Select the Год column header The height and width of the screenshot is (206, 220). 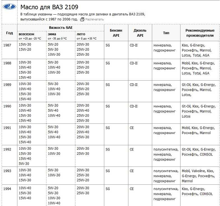(x=10, y=33)
